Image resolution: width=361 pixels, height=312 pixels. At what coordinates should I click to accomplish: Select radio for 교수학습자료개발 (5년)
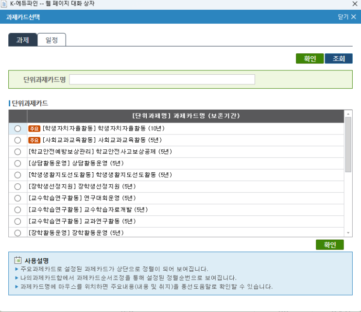coord(17,210)
